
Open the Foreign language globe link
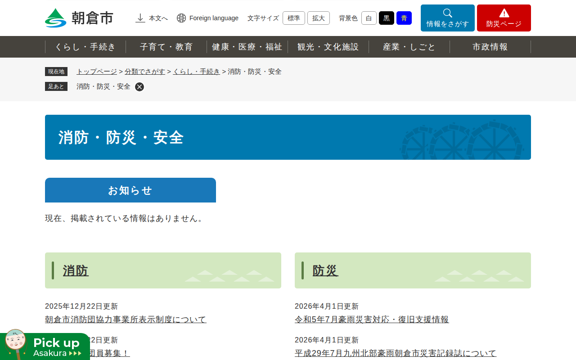(x=207, y=18)
